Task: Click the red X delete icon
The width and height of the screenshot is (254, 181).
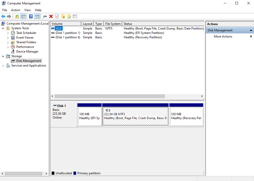Action: click(x=51, y=17)
